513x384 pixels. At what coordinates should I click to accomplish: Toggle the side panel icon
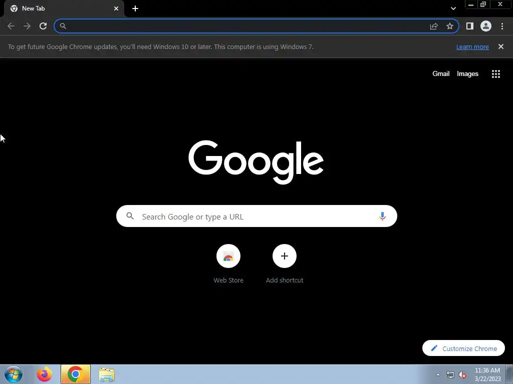pyautogui.click(x=470, y=26)
